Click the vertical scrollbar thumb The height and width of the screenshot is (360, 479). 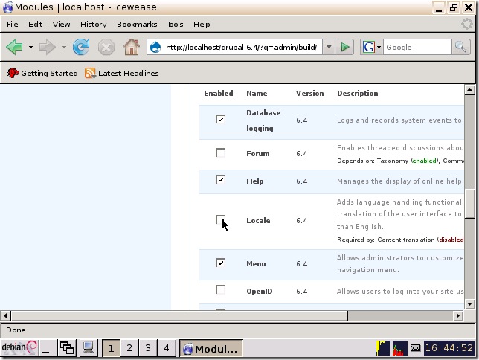[x=469, y=204]
